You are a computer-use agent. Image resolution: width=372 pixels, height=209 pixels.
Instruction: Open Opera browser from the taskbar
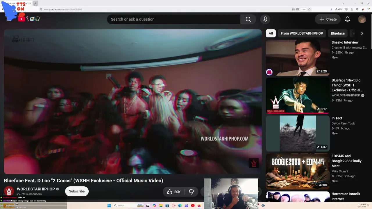[x=174, y=206]
